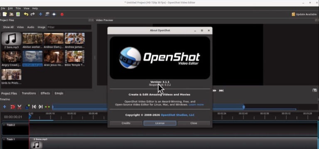Viewport: 319px width, 149px height.
Task: Filter project files by Video
Action: (20, 27)
